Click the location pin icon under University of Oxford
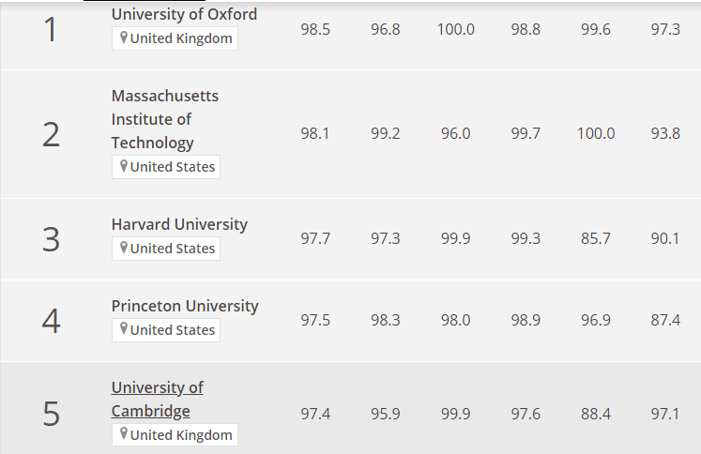This screenshot has height=454, width=701. pyautogui.click(x=124, y=38)
